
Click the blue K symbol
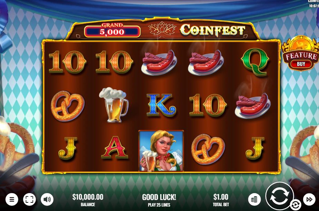[x=161, y=105]
